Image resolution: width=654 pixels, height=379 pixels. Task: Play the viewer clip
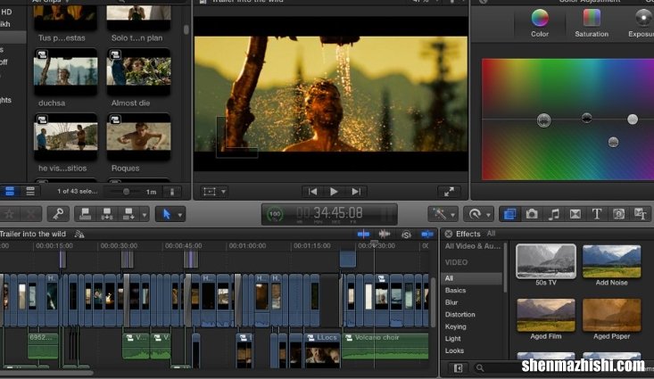coord(334,192)
